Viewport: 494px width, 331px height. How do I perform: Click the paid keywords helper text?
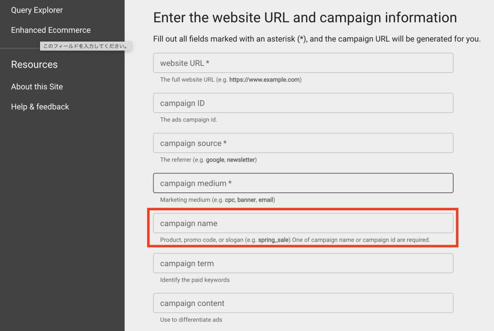pos(194,279)
